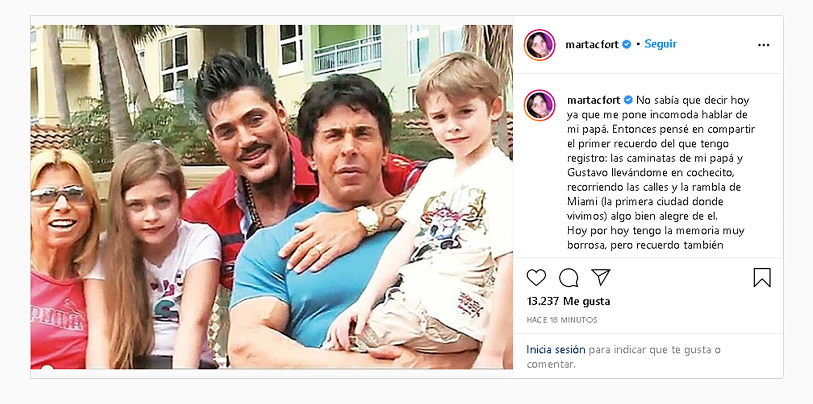Click the verified badge beside header username
The height and width of the screenshot is (404, 813).
[627, 44]
